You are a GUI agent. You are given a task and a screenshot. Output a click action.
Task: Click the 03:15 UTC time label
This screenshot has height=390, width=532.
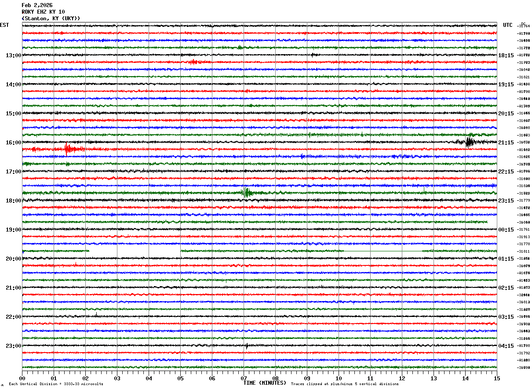click(x=506, y=317)
